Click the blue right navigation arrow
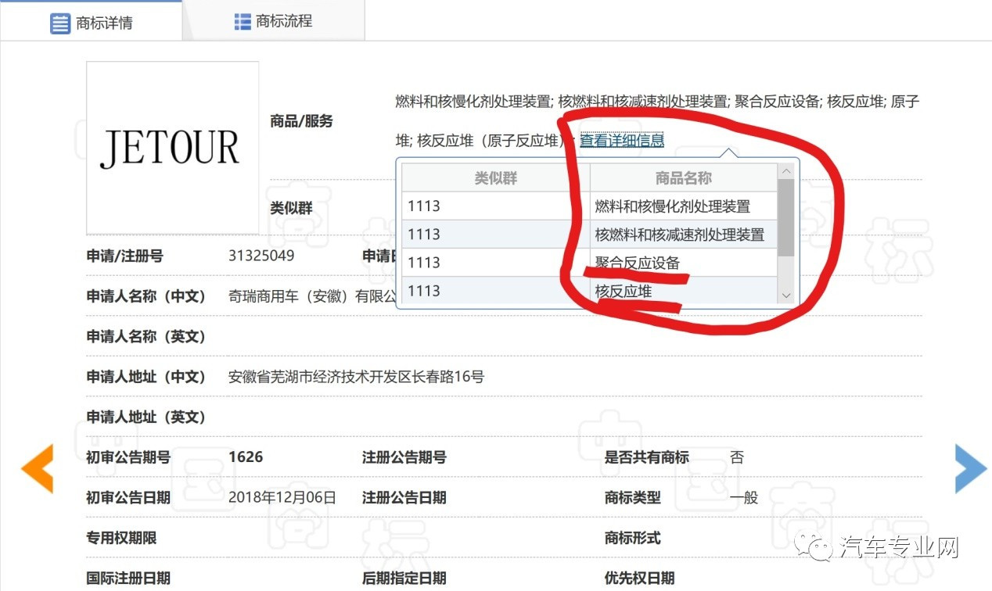The width and height of the screenshot is (992, 591). pos(970,467)
